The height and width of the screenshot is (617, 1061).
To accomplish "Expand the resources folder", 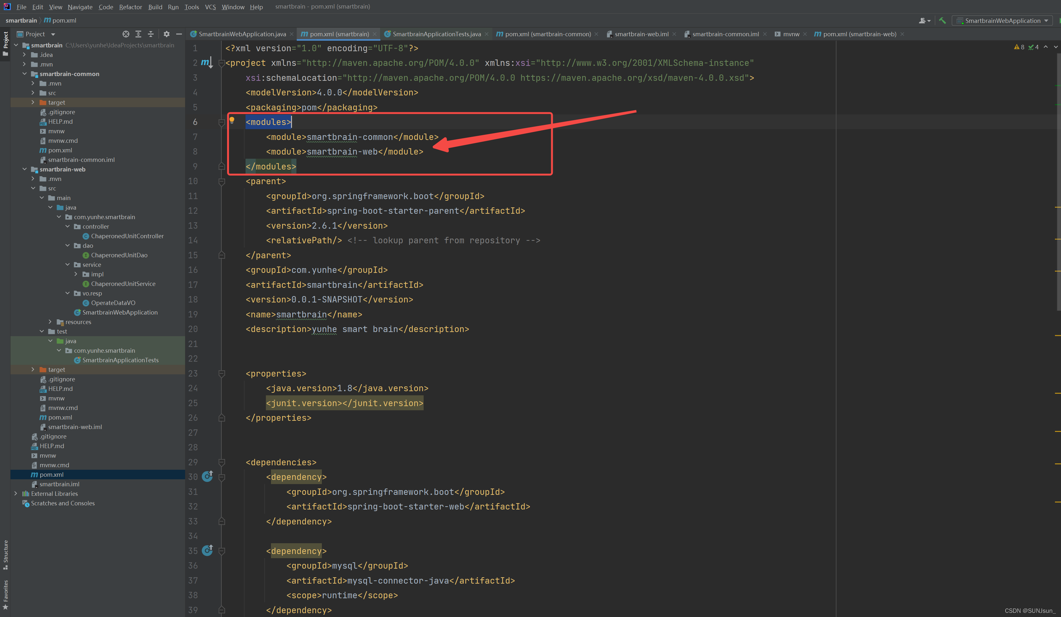I will [50, 322].
